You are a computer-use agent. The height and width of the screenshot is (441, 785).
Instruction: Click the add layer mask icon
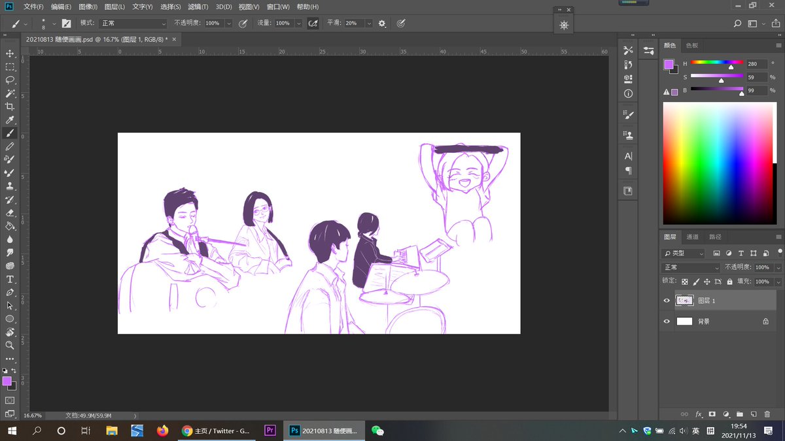[712, 414]
